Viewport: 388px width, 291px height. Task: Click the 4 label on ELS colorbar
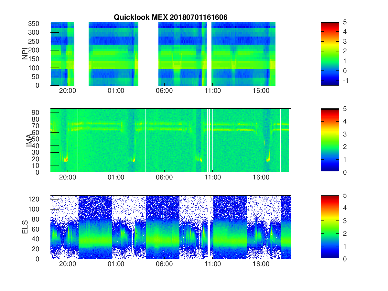(345, 208)
